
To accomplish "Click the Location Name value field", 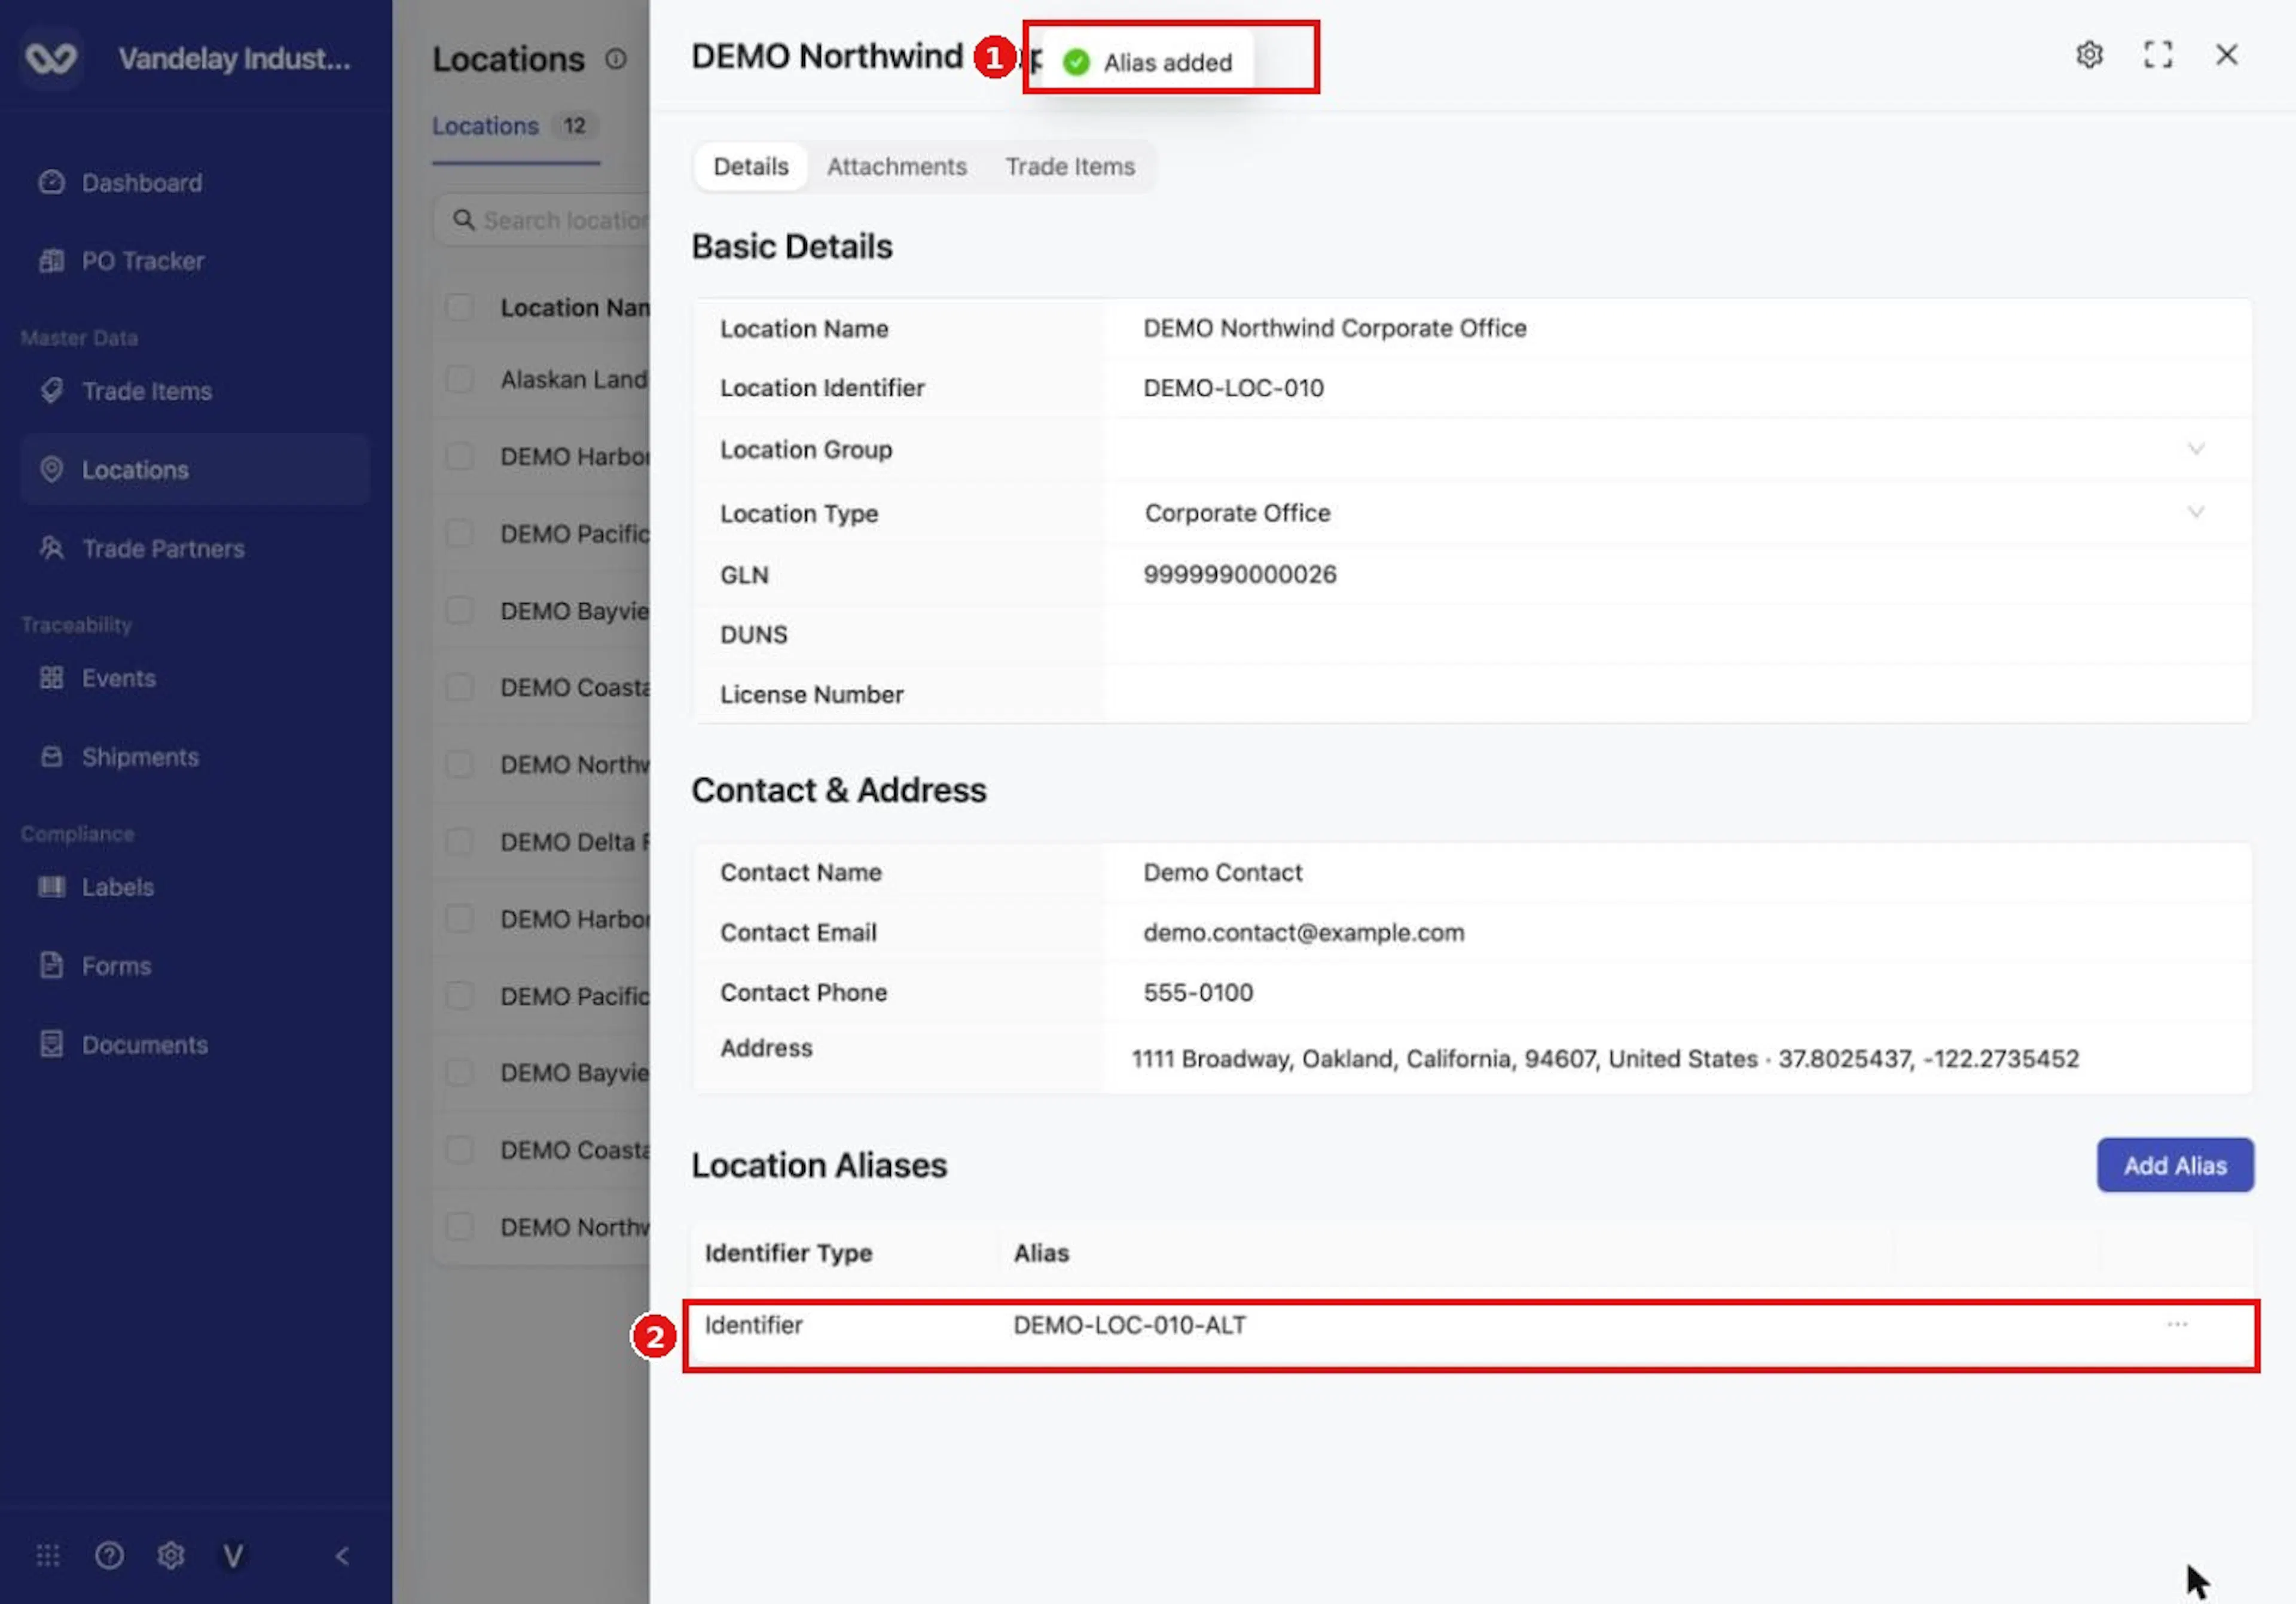I will [1678, 328].
